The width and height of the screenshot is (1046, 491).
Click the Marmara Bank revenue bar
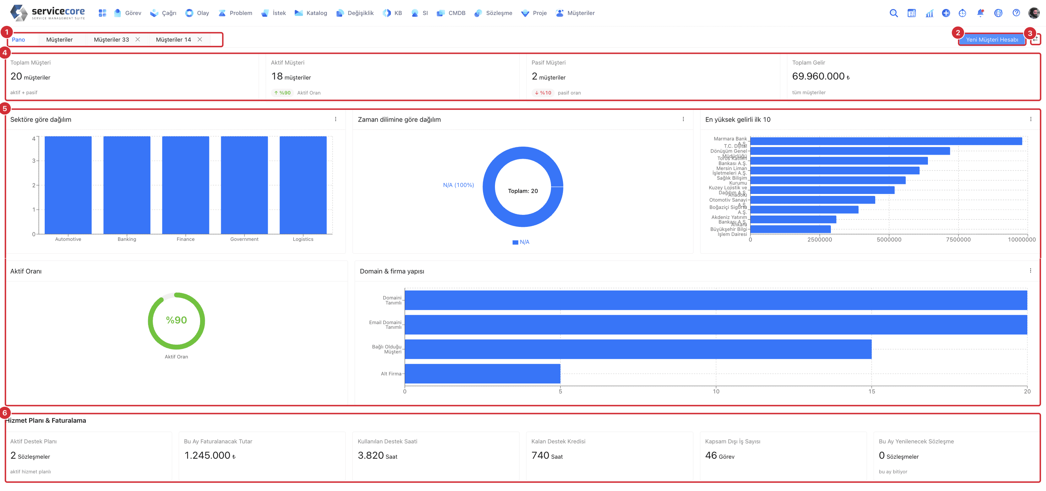886,141
